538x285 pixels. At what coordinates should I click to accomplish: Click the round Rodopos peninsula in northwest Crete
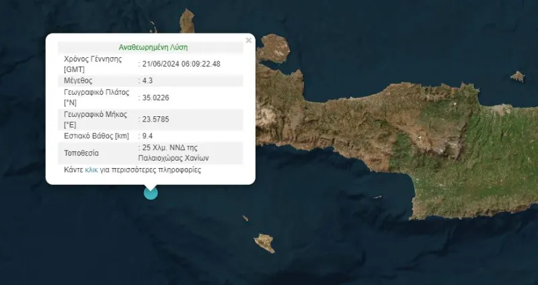pos(273,48)
